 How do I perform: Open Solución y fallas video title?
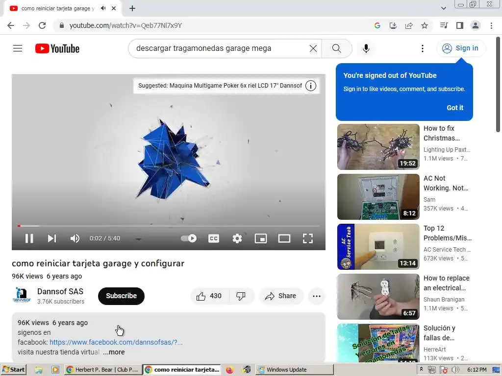pyautogui.click(x=440, y=333)
